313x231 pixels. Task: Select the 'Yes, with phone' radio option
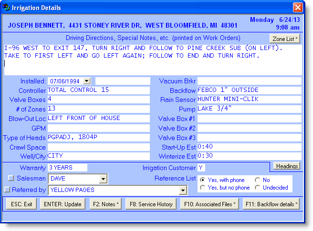203,180
